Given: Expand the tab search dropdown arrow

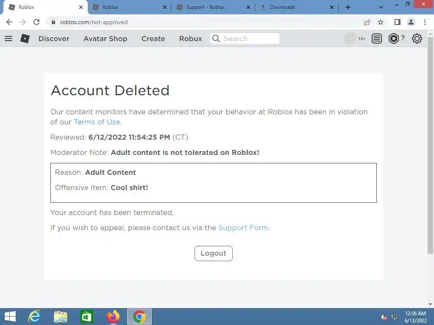Looking at the screenshot, I should [x=381, y=7].
